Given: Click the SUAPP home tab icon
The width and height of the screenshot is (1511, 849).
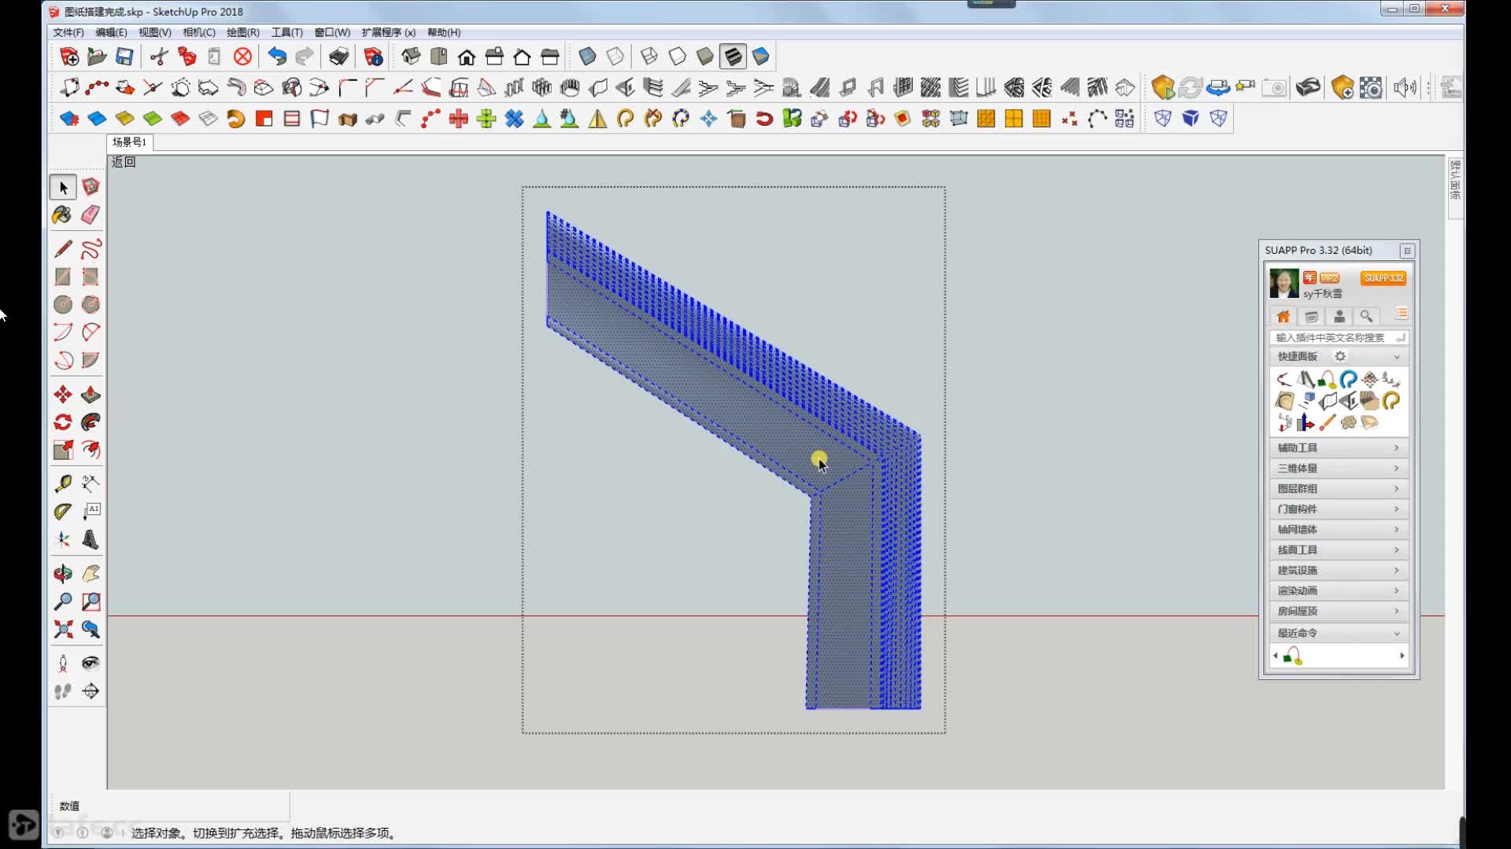Looking at the screenshot, I should coord(1284,317).
